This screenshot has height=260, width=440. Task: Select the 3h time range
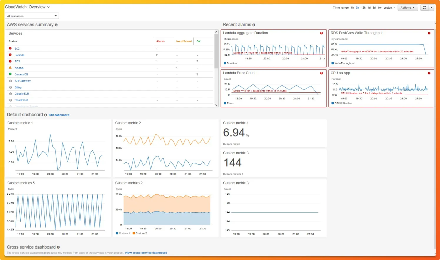[x=357, y=8]
